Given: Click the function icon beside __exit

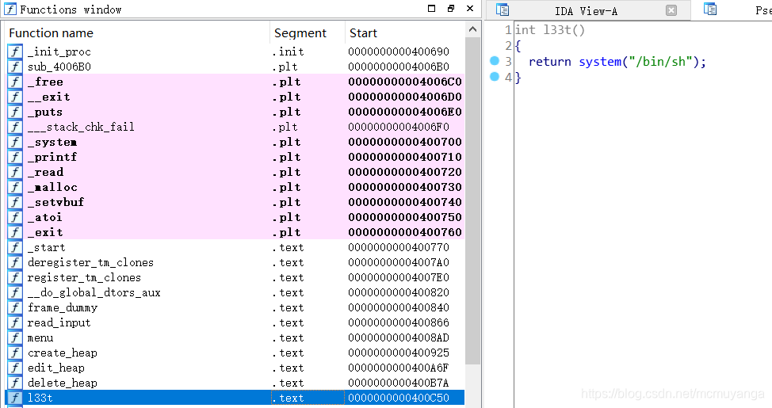Looking at the screenshot, I should click(x=15, y=97).
